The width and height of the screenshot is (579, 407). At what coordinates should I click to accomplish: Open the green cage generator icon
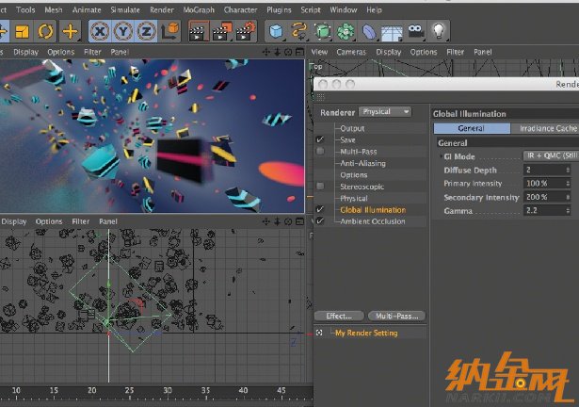click(x=322, y=31)
